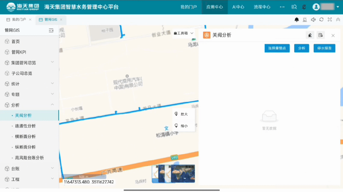Viewport: 343px width, 192px height.
Task: Switch to the 我的门户 tab
Action: [19, 19]
